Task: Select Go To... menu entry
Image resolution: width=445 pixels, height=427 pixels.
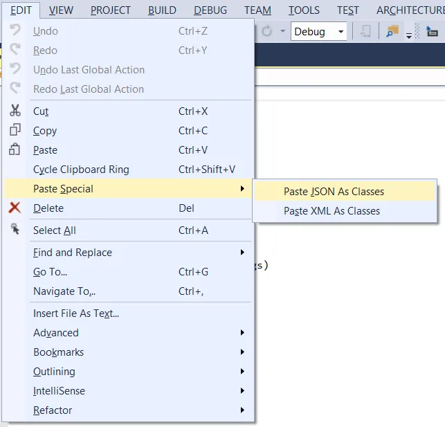Action: pyautogui.click(x=129, y=272)
